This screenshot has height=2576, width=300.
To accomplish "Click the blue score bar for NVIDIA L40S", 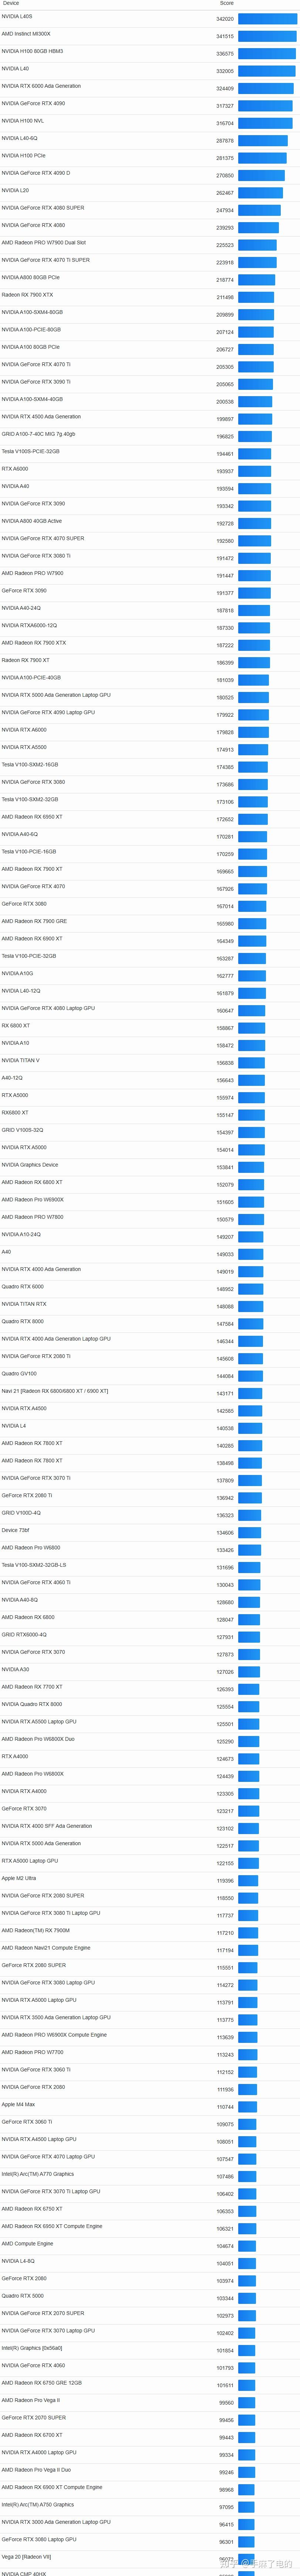I will [267, 19].
